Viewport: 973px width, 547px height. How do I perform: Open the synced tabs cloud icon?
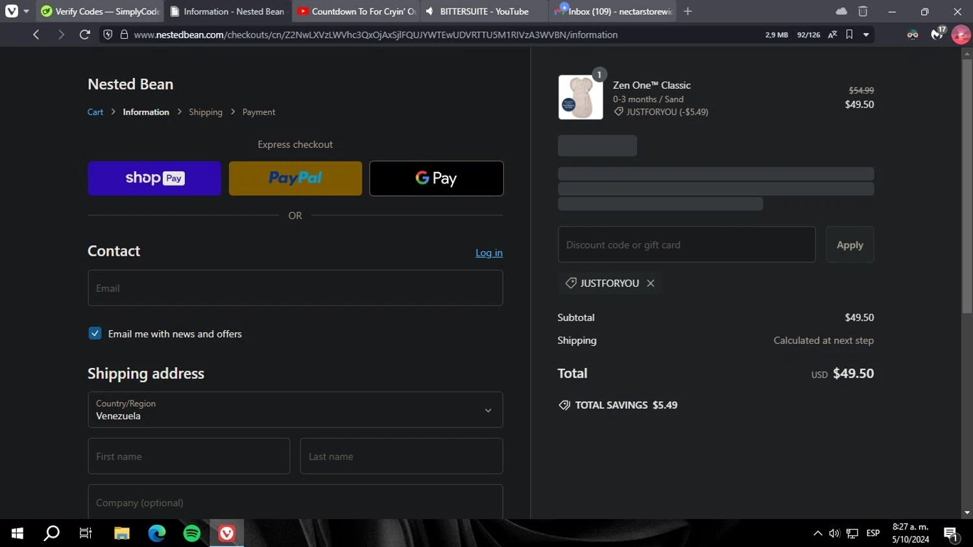coord(841,11)
